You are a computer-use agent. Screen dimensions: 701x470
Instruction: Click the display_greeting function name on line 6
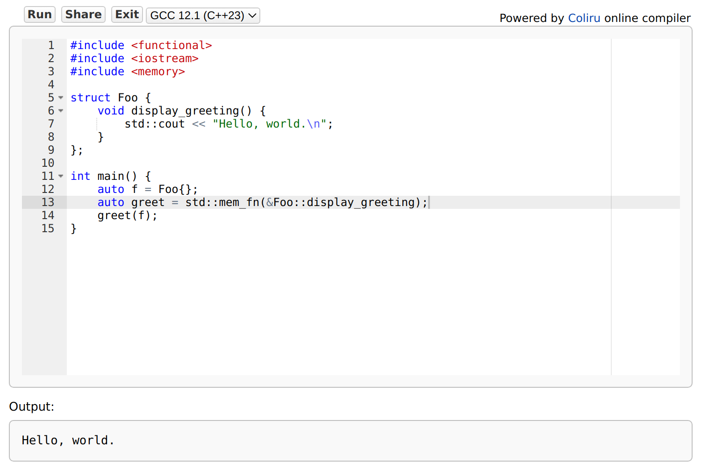[185, 111]
